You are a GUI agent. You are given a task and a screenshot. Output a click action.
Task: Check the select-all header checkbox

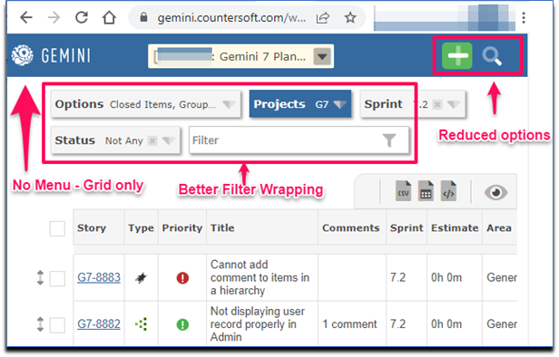tap(57, 228)
